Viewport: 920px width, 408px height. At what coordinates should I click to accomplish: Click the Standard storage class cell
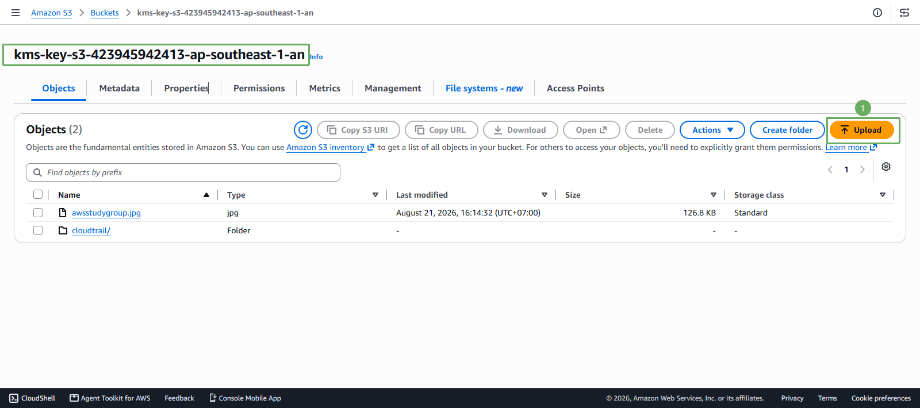pyautogui.click(x=751, y=213)
